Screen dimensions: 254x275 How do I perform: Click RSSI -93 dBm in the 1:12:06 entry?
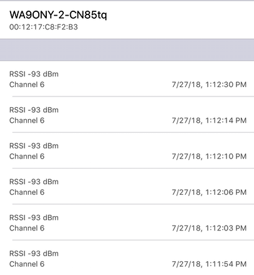tap(34, 182)
